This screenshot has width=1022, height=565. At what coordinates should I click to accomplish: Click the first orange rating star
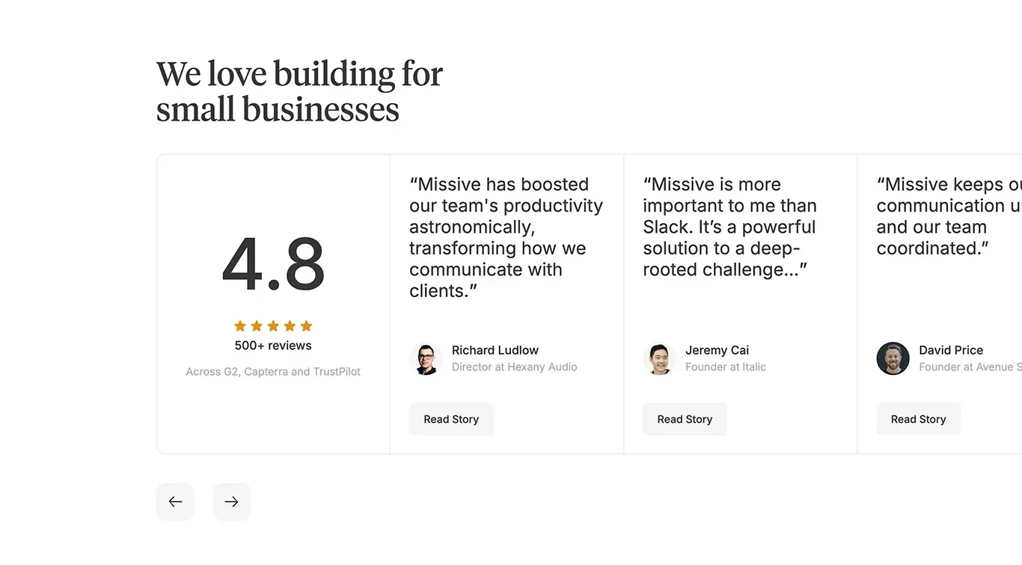[x=240, y=326]
